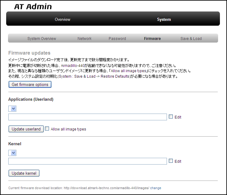
Task: Enable Edit checkbox for userland image
Action: point(171,117)
